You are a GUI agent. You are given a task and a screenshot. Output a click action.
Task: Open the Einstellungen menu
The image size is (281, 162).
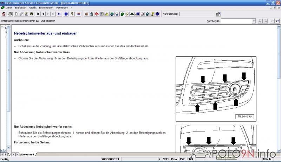[46, 7]
